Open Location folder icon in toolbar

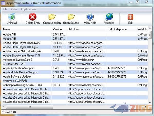pyautogui.click(x=52, y=17)
